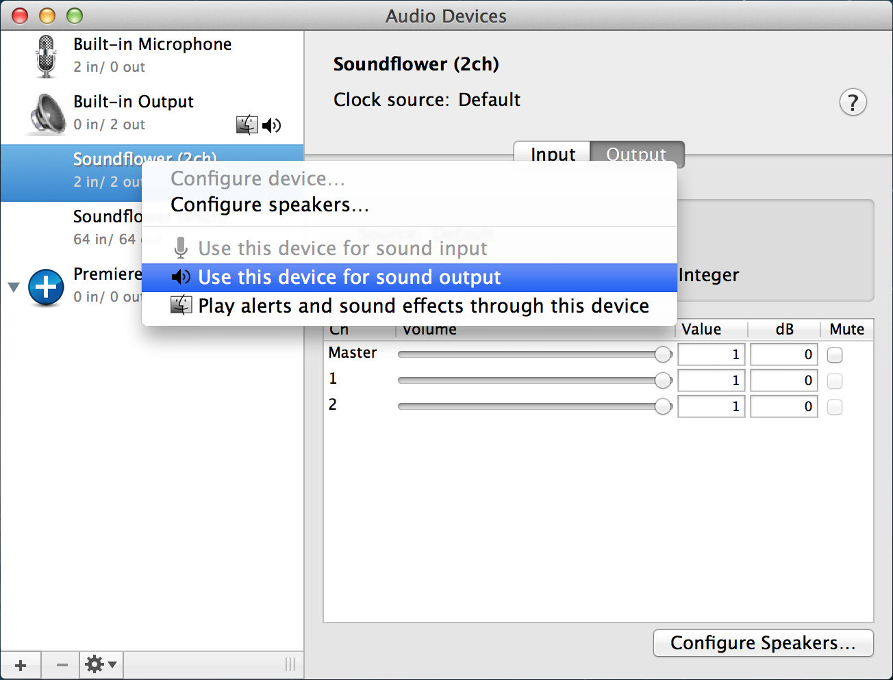Click the blue plus aggregate device icon
Image resolution: width=893 pixels, height=680 pixels.
(46, 287)
